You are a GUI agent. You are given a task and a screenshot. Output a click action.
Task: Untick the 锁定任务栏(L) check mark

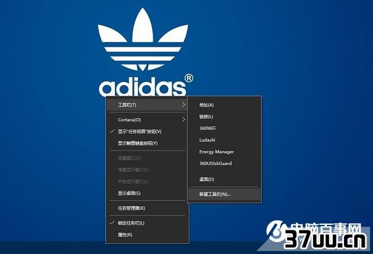[x=112, y=223]
